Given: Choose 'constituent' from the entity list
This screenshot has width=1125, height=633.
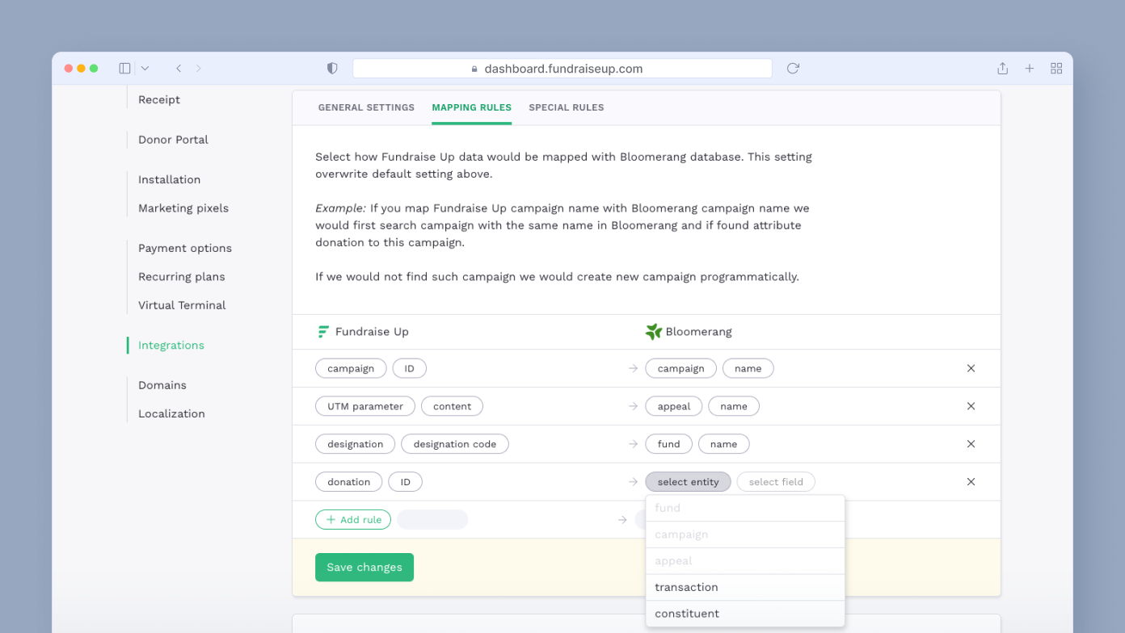Looking at the screenshot, I should [745, 614].
